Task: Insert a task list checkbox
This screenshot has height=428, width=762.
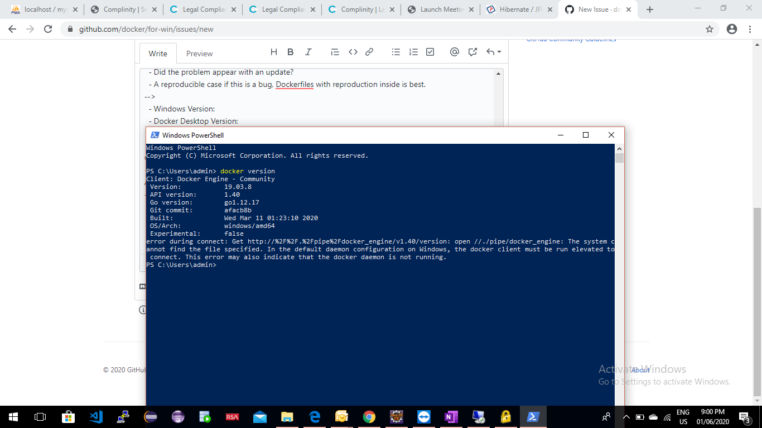Action: click(x=430, y=52)
